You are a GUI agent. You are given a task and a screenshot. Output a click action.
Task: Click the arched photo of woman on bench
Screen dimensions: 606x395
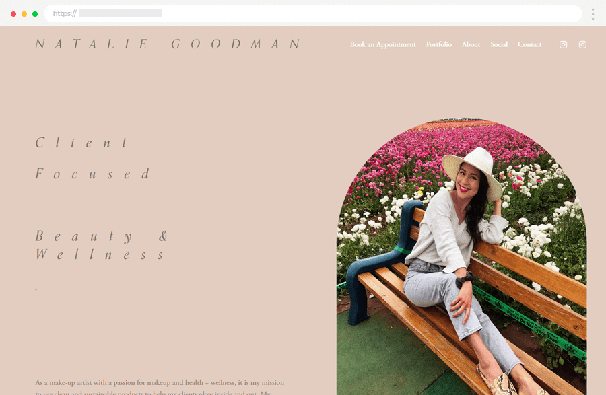(461, 257)
